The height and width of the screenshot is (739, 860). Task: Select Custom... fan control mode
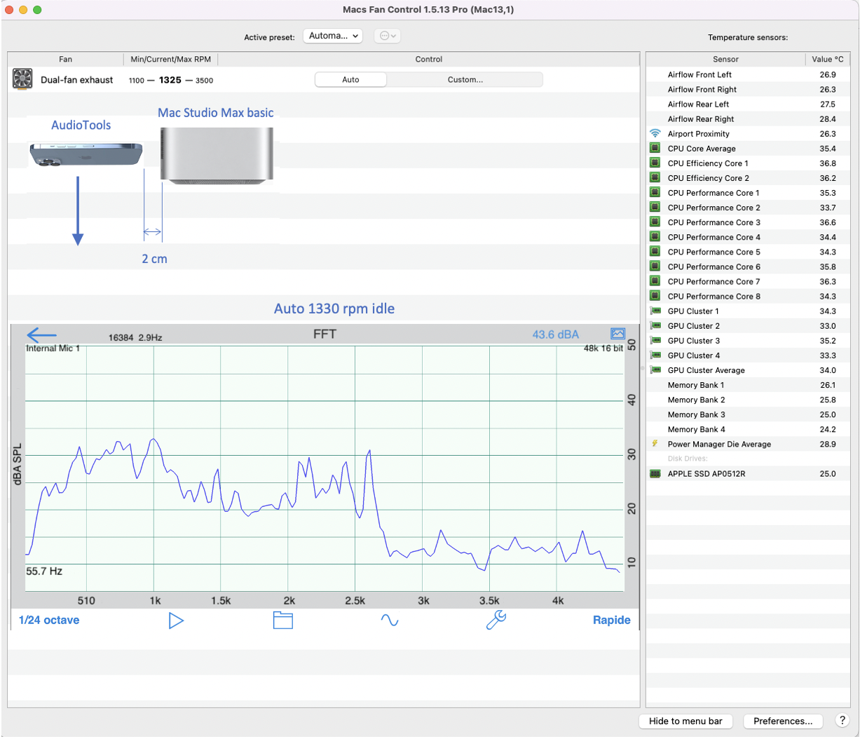coord(465,80)
